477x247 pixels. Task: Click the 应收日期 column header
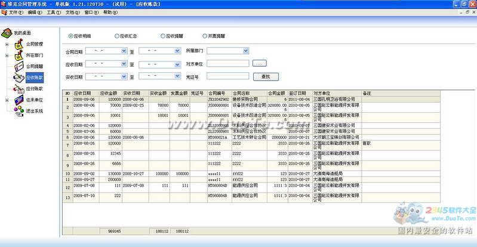pos(86,94)
